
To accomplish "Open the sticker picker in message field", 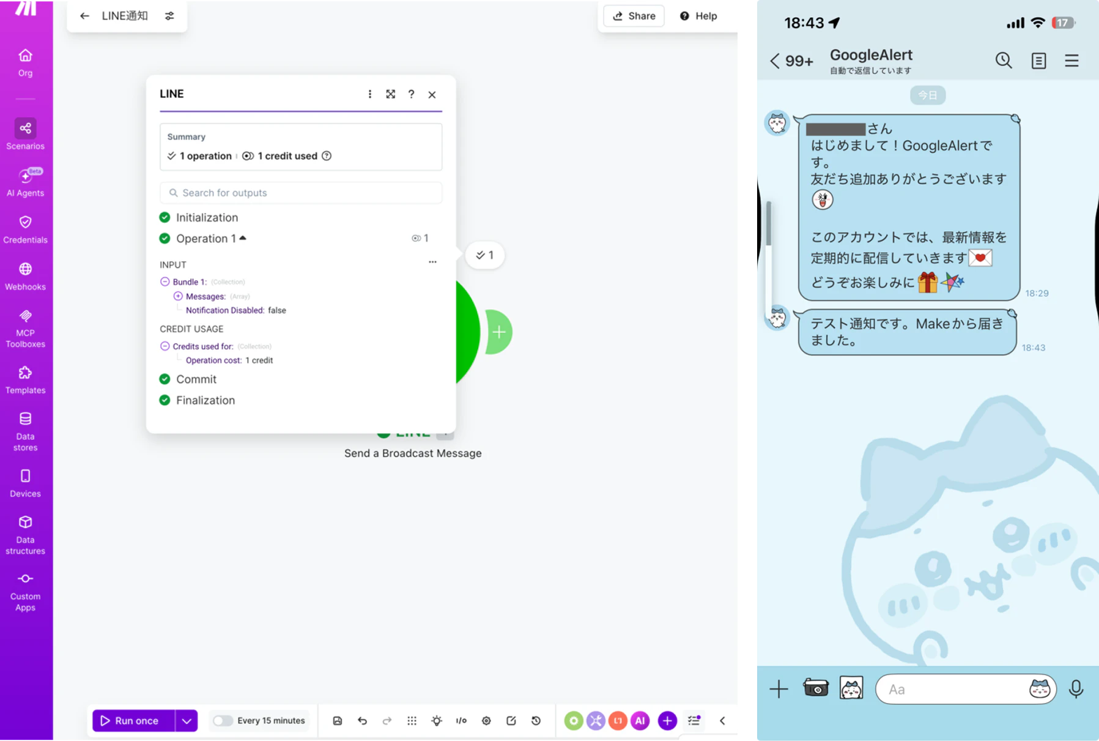I will (x=1039, y=689).
